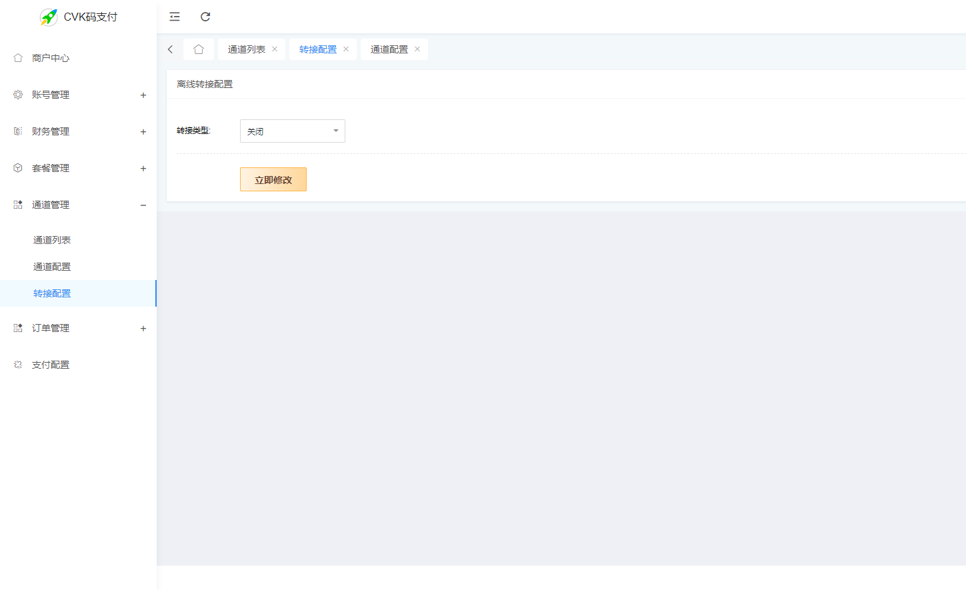The width and height of the screenshot is (966, 590).
Task: Click the 订单管理 orders icon
Action: [17, 328]
